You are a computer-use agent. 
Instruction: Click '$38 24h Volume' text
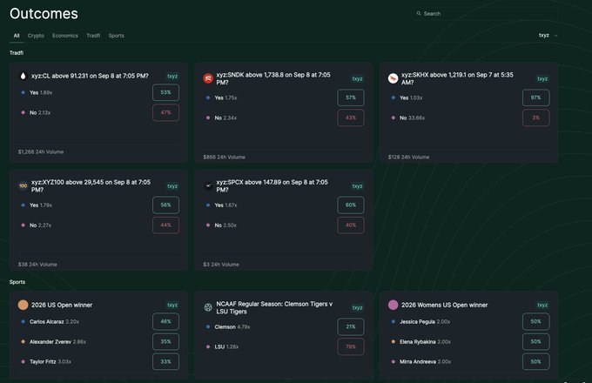coord(37,265)
